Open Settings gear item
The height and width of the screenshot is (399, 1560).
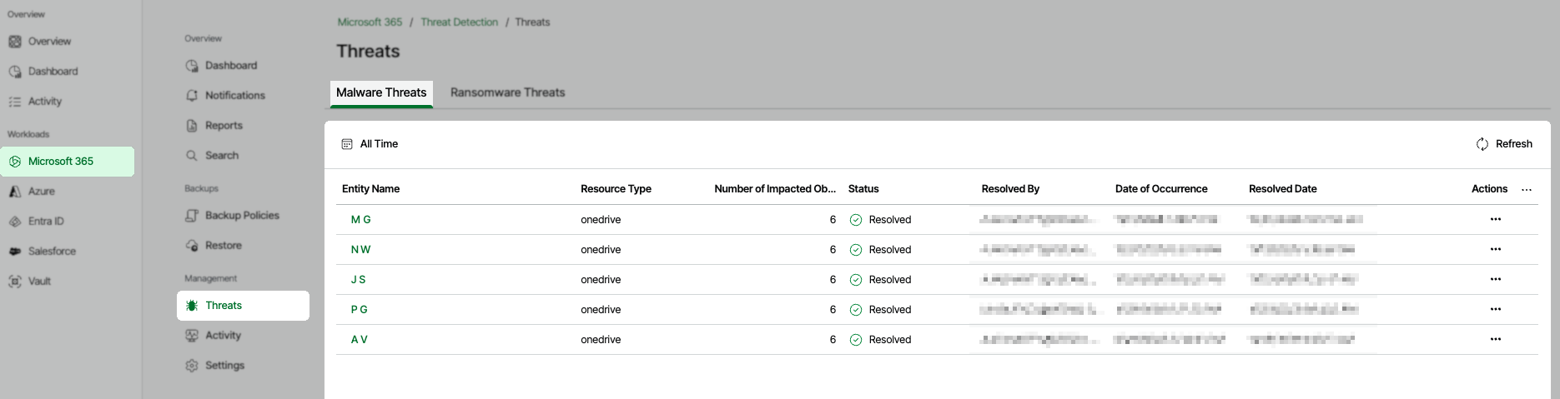[x=215, y=366]
